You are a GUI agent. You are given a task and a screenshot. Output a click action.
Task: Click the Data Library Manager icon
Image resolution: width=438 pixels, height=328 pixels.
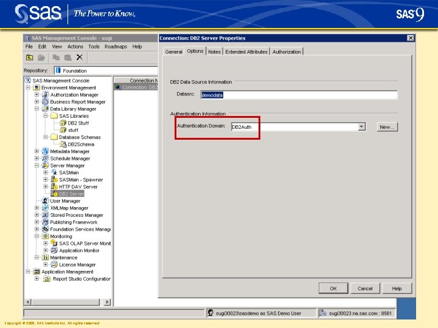[x=45, y=109]
